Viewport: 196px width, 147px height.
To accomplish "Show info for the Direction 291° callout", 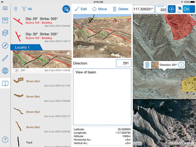I will point(181,65).
